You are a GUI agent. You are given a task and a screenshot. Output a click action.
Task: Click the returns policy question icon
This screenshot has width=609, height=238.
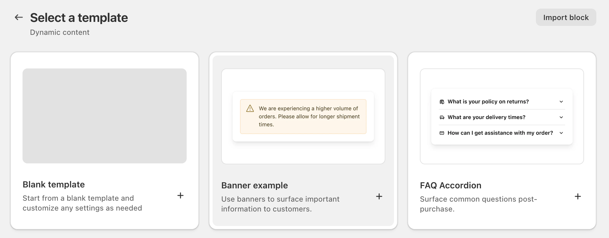click(x=442, y=102)
